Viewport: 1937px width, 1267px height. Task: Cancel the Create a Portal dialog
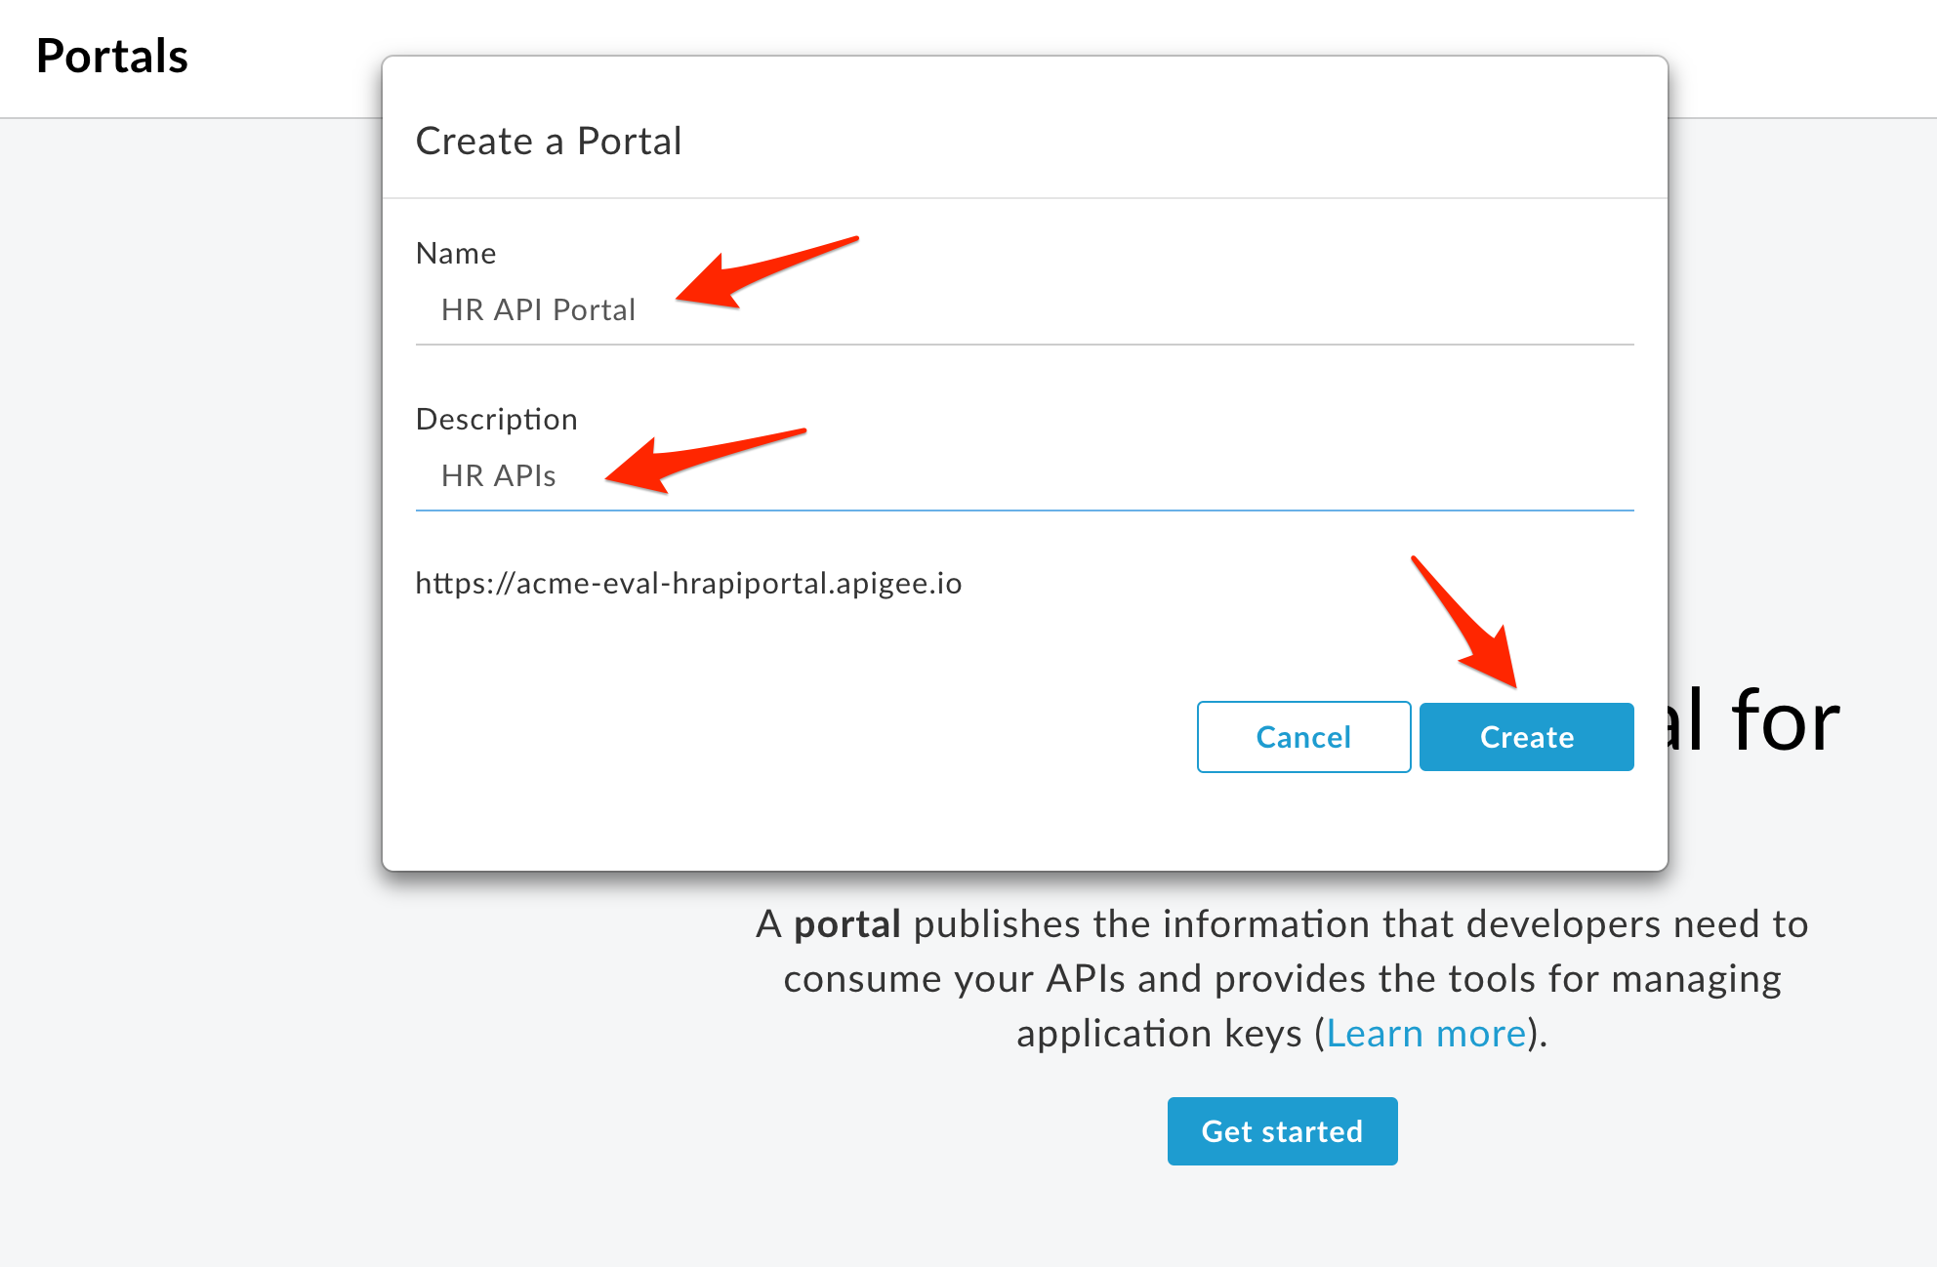click(1303, 737)
